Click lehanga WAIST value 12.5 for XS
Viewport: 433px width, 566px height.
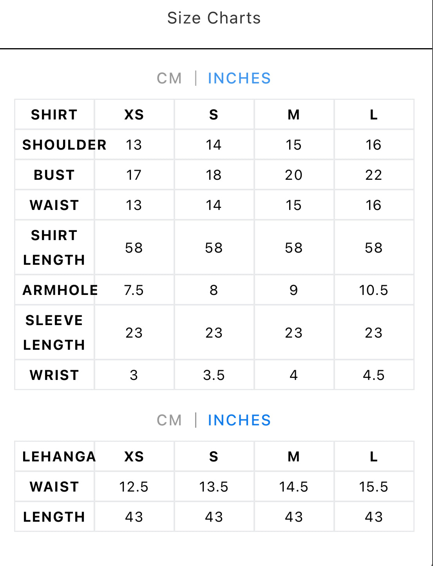[134, 487]
